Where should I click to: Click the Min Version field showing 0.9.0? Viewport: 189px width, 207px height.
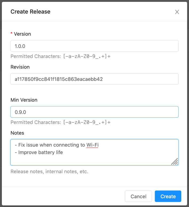94,112
